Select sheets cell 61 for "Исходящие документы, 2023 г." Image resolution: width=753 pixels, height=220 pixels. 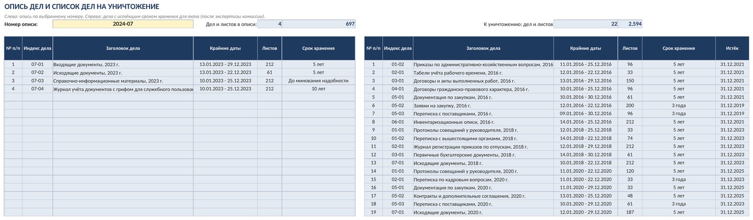pyautogui.click(x=270, y=72)
